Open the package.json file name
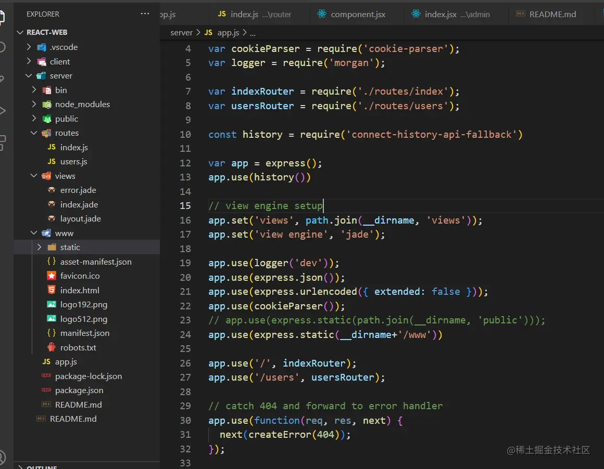 [x=79, y=390]
